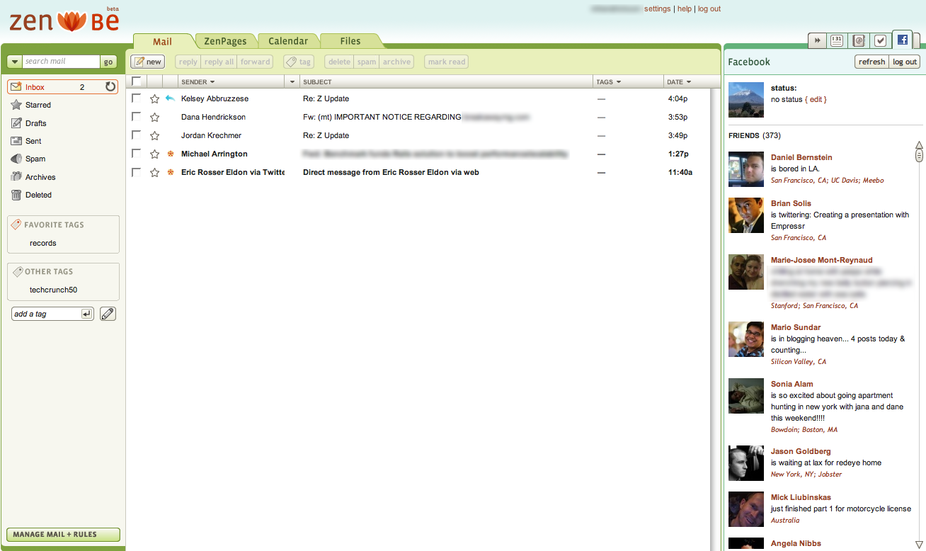Click the go search button
The height and width of the screenshot is (551, 926).
[108, 62]
